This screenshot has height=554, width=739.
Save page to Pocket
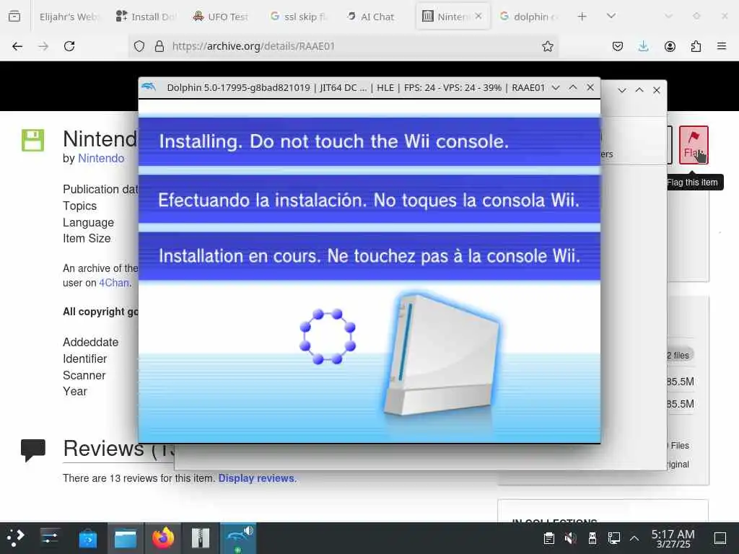pos(618,46)
